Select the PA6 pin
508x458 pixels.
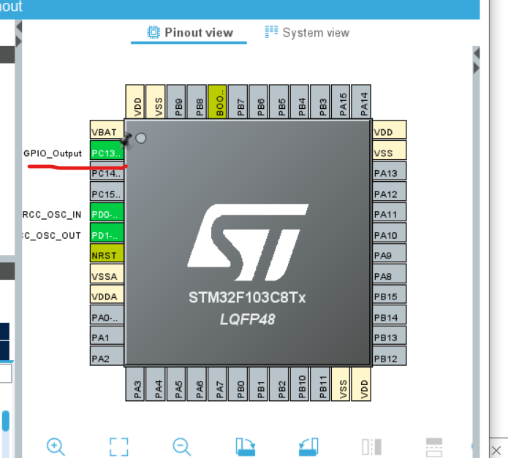click(x=197, y=384)
